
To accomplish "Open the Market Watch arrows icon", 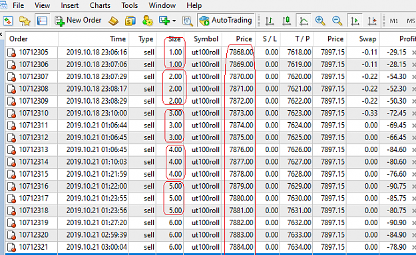I will [8, 21].
